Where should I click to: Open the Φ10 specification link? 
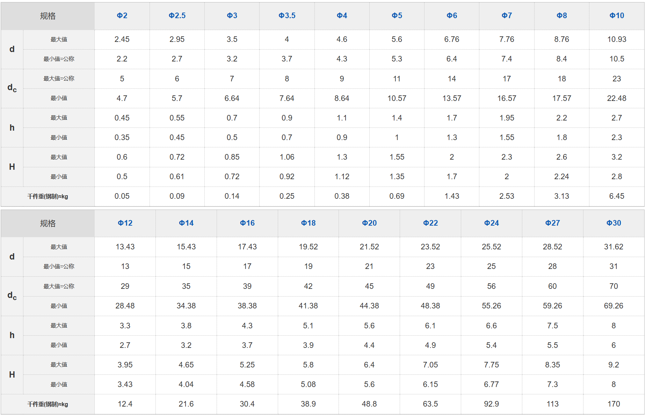click(x=617, y=16)
